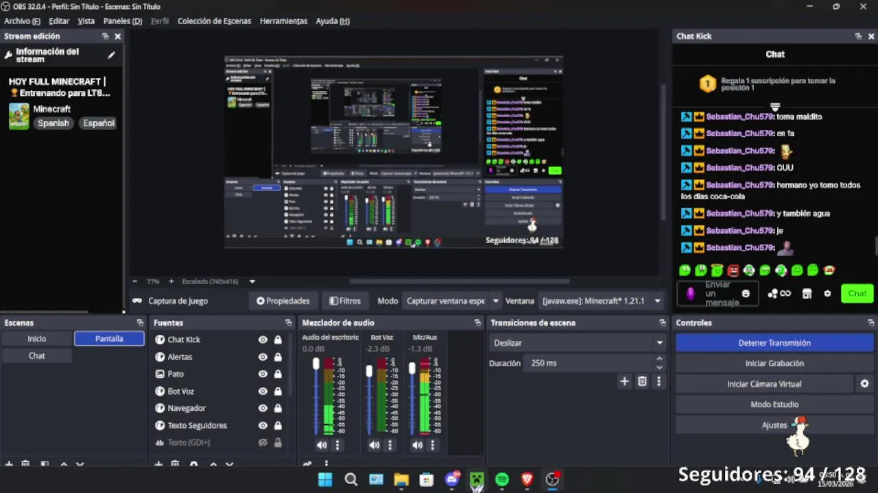The width and height of the screenshot is (878, 493).
Task: Select the Inicio scene
Action: [x=37, y=339]
